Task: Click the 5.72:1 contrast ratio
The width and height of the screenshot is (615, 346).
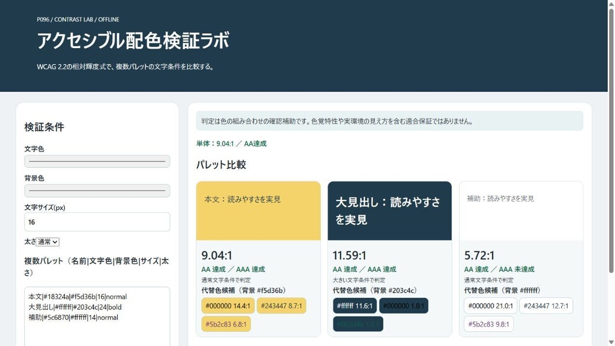Action: [x=479, y=256]
